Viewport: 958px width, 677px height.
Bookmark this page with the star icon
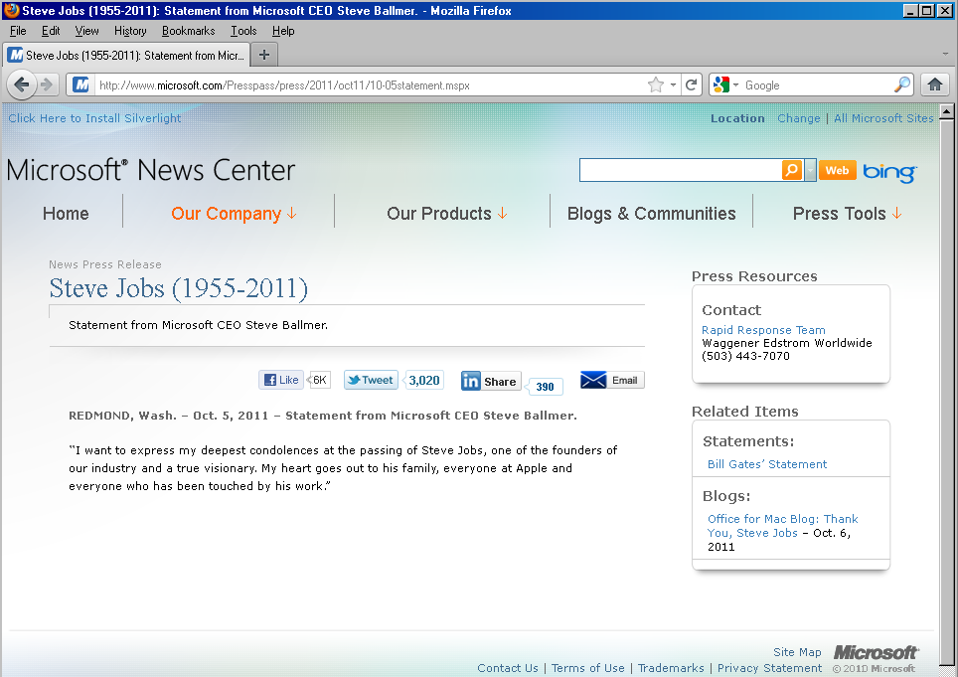[x=656, y=85]
